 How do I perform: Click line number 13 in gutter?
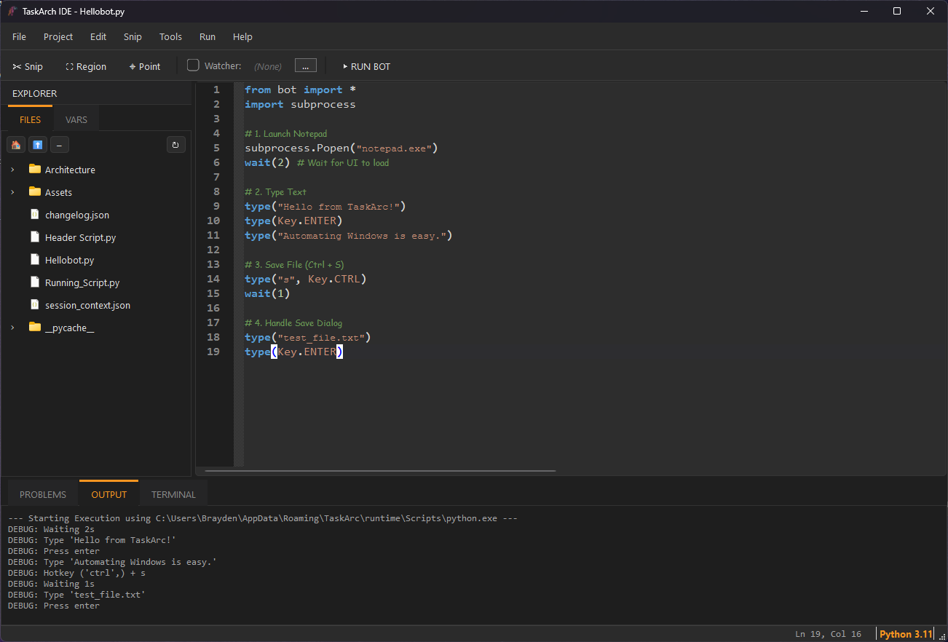click(213, 264)
